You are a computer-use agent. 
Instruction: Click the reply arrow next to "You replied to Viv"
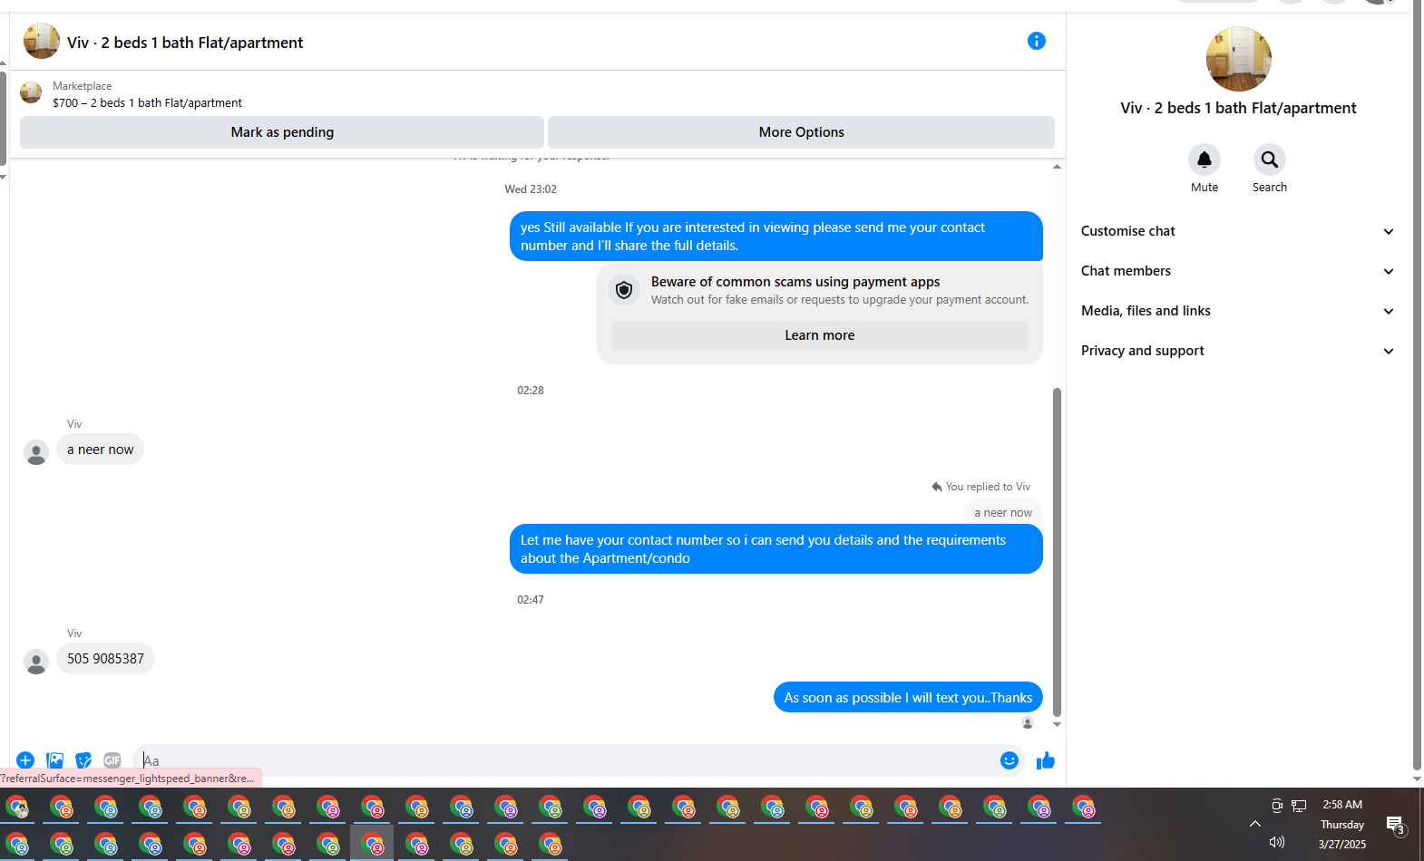937,487
